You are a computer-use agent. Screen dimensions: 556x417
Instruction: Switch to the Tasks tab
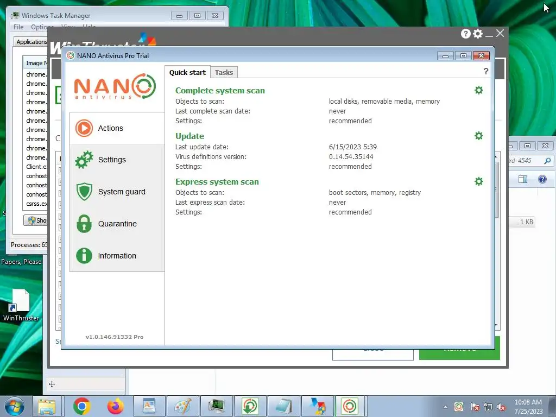tap(224, 72)
